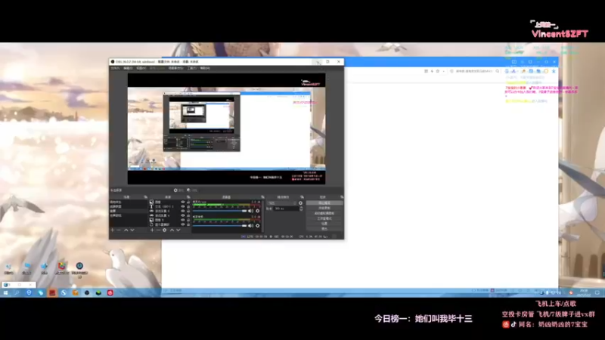Hide the display capture source eye icon
This screenshot has height=340, width=605.
[x=183, y=224]
